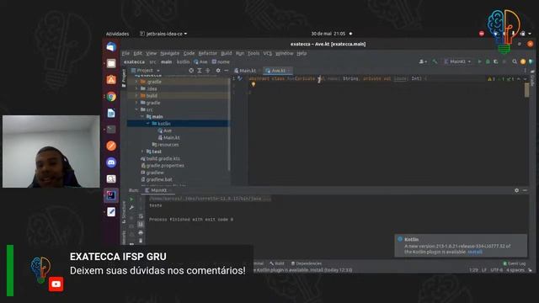
Task: Expand the build folder
Action: 136,95
